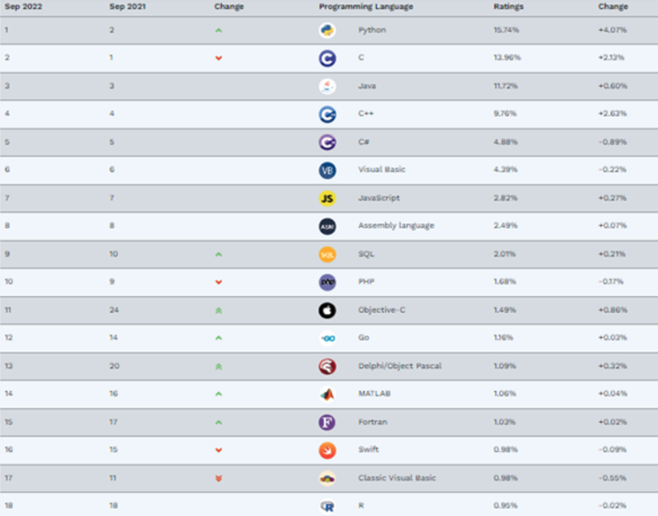The image size is (658, 516).
Task: Click the Programming Language column header
Action: pos(366,6)
